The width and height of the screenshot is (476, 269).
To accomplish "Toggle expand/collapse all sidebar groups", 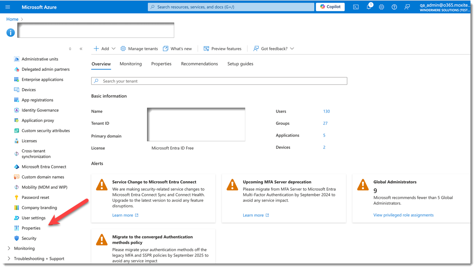I will [x=70, y=49].
